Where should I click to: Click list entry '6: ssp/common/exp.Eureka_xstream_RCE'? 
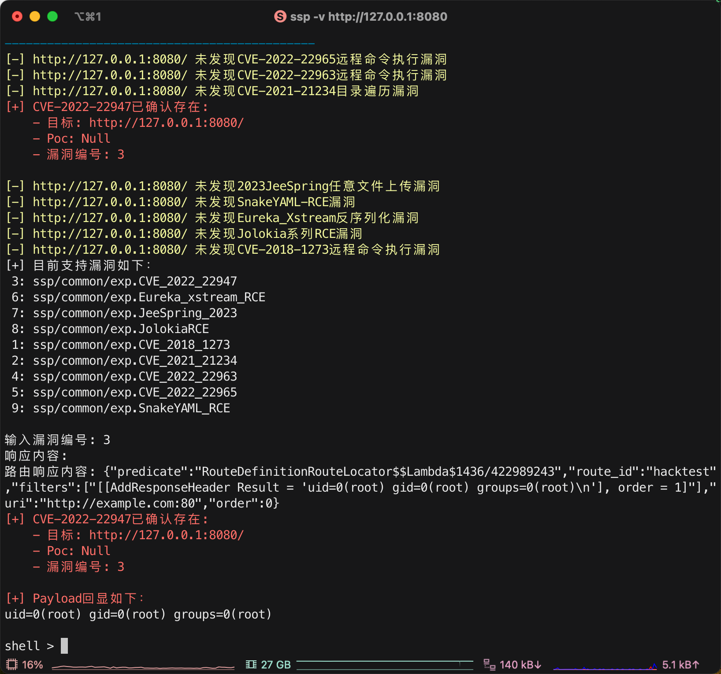(x=138, y=297)
